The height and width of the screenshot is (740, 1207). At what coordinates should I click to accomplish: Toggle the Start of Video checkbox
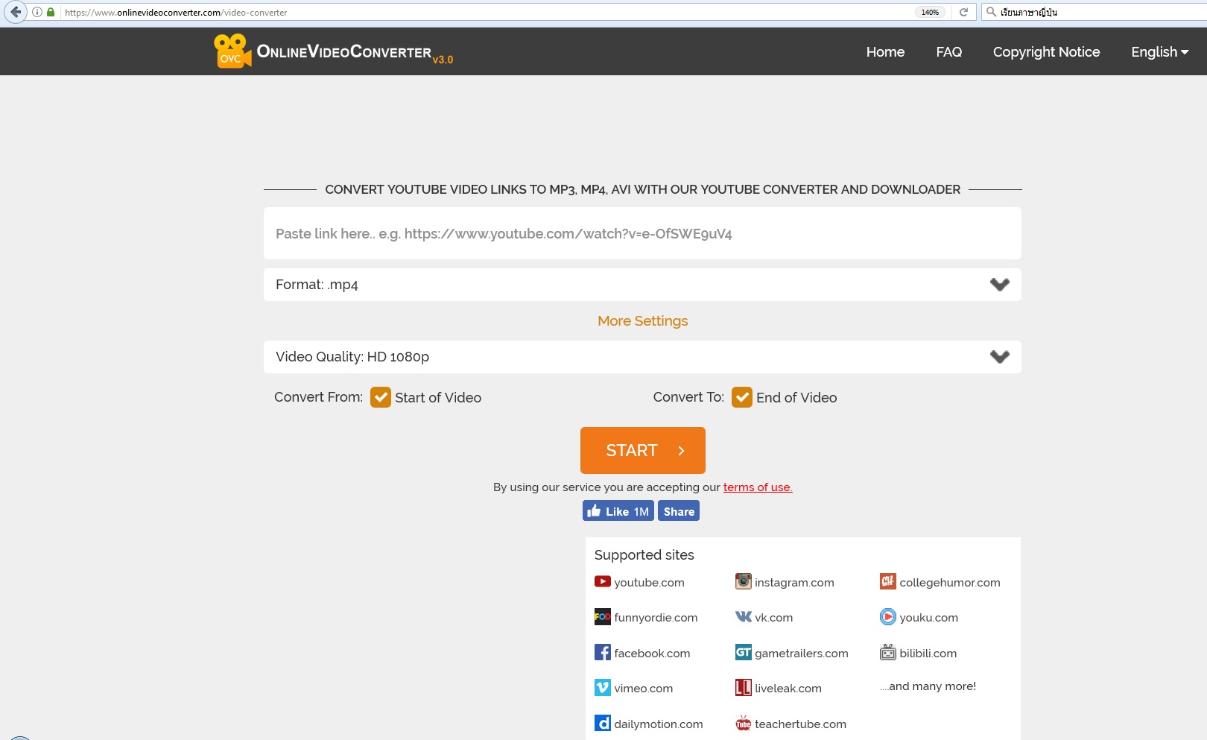pos(381,397)
